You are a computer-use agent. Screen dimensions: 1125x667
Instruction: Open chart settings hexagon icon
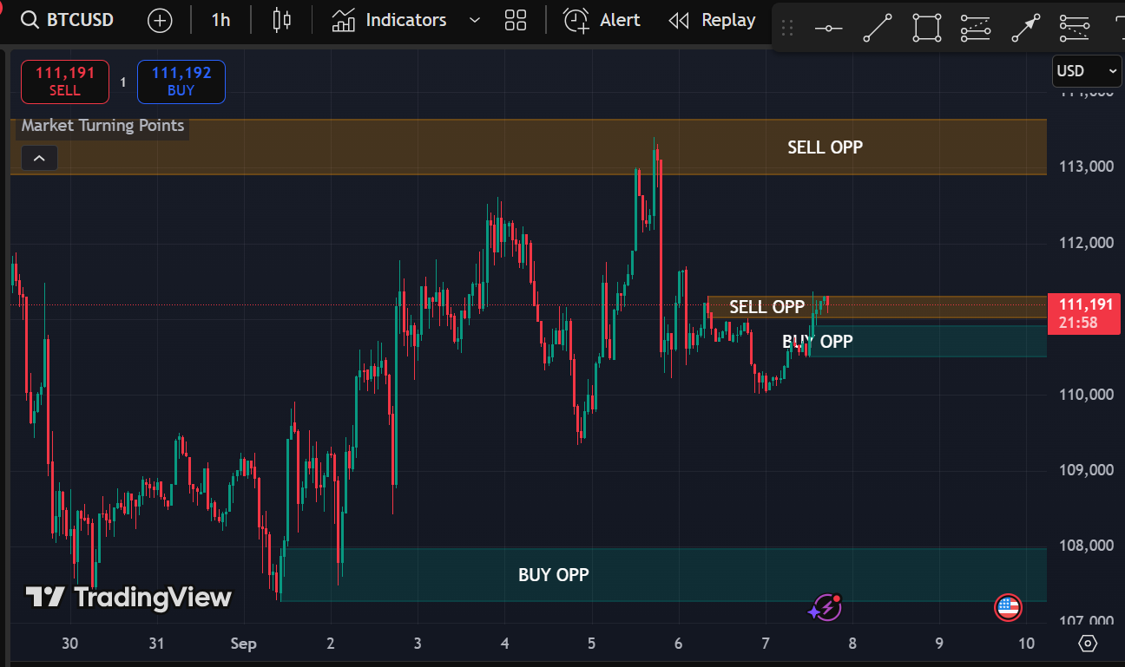pyautogui.click(x=1088, y=644)
